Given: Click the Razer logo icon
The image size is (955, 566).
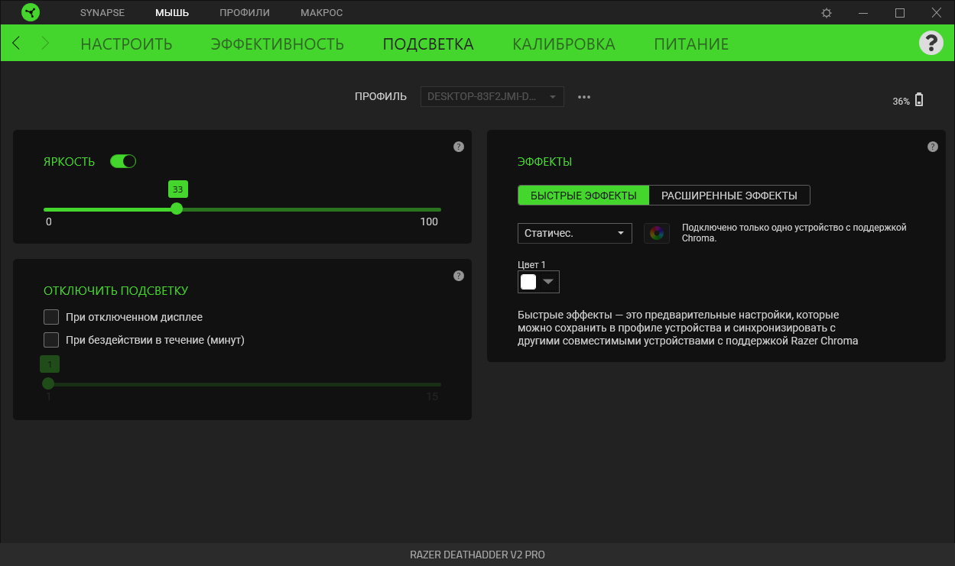Looking at the screenshot, I should click(31, 13).
